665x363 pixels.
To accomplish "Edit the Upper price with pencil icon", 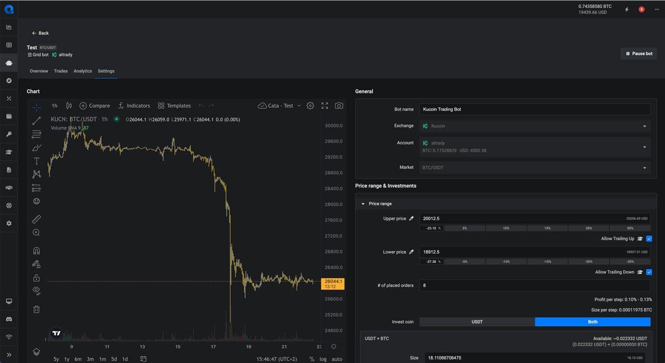I will coord(411,219).
